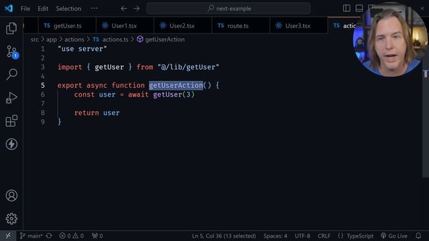
Task: Click the React icon on User1.tsx tab
Action: (105, 25)
